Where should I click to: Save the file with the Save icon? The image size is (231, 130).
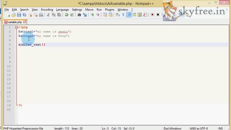tap(19, 15)
